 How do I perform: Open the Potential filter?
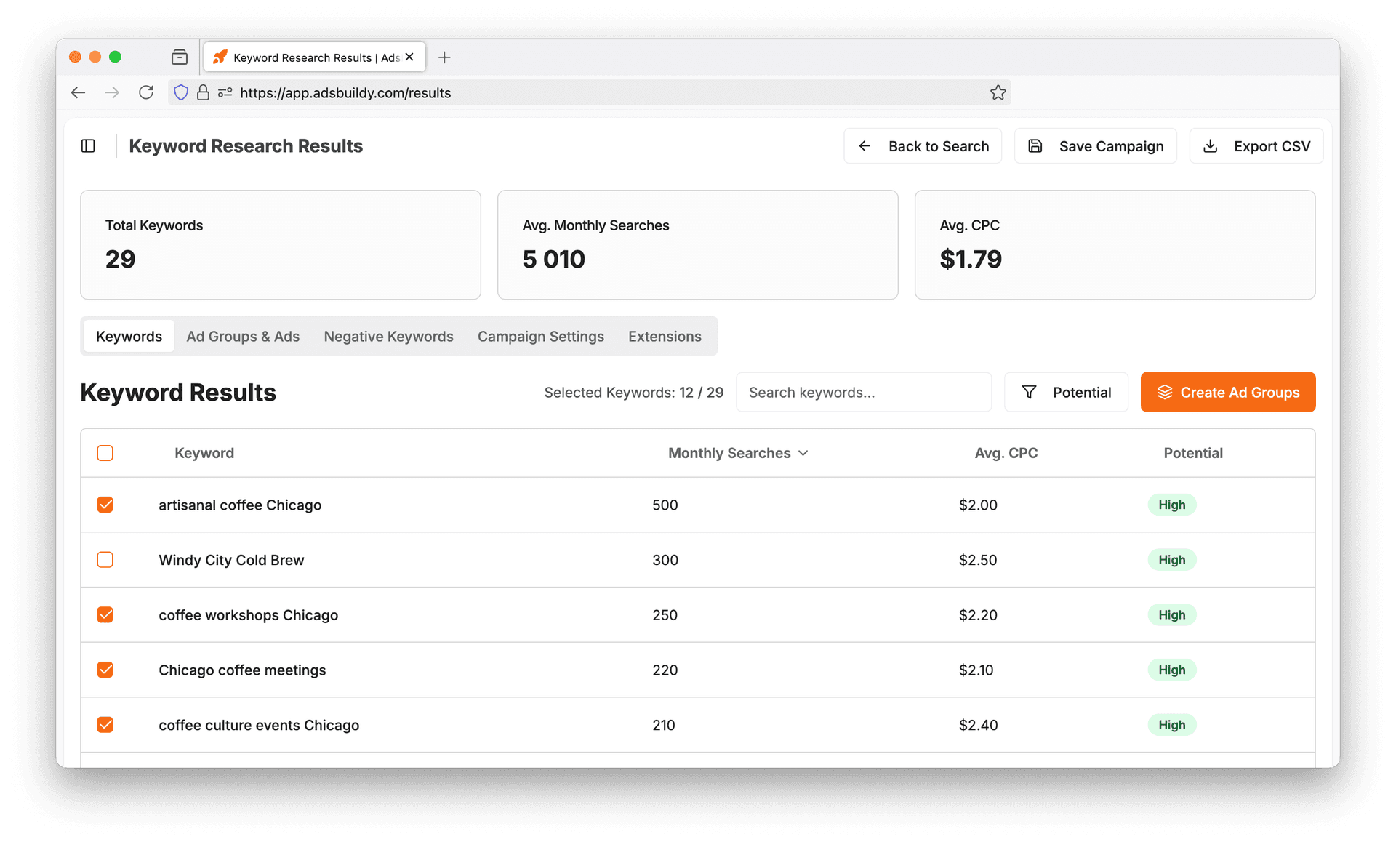coord(1066,392)
